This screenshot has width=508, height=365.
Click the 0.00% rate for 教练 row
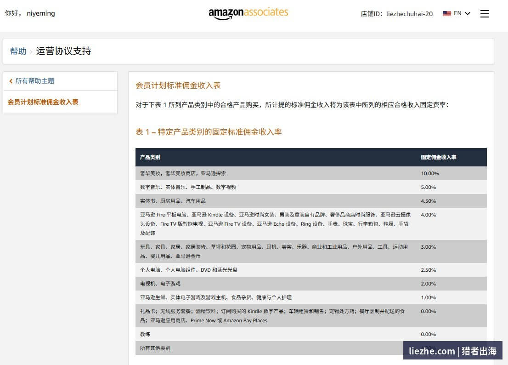[428, 334]
